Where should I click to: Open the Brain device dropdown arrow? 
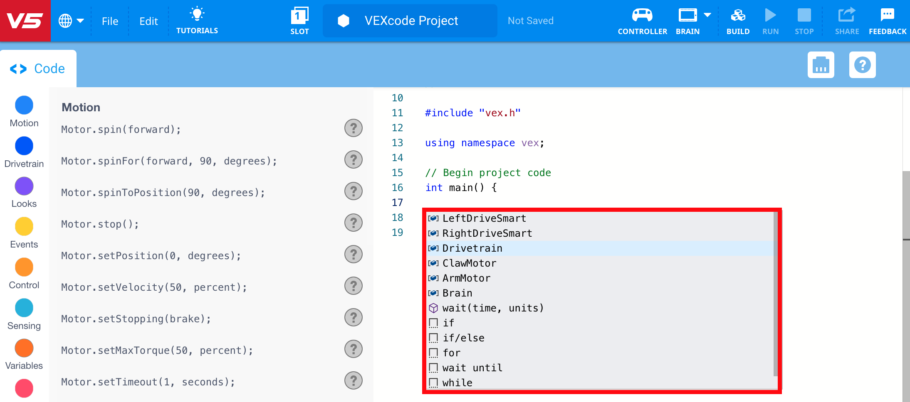tap(707, 14)
